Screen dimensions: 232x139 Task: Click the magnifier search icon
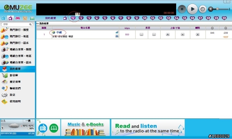(30, 24)
